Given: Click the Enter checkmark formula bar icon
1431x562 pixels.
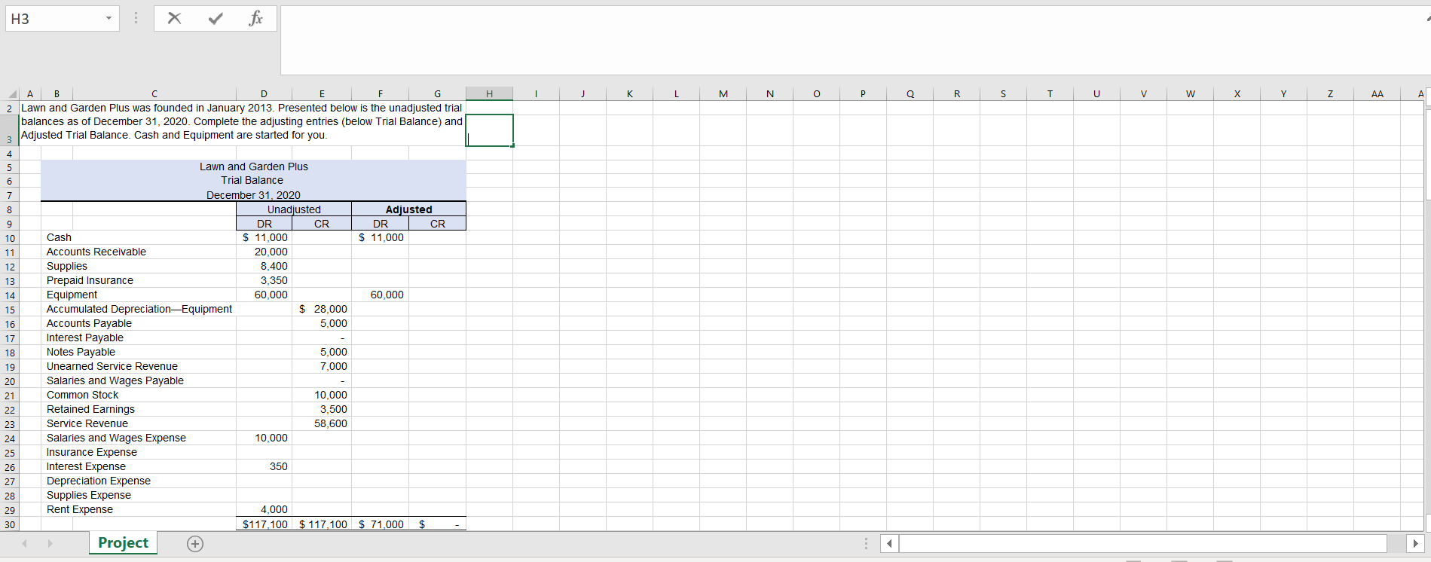Looking at the screenshot, I should coord(216,19).
